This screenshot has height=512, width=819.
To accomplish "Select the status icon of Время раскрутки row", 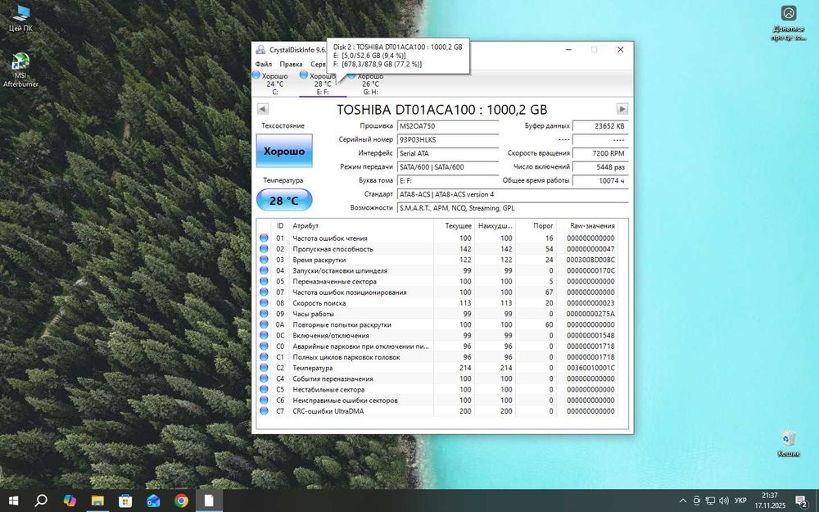I will click(264, 260).
